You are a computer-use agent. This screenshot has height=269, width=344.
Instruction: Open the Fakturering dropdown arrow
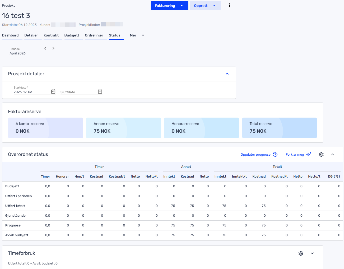[182, 6]
